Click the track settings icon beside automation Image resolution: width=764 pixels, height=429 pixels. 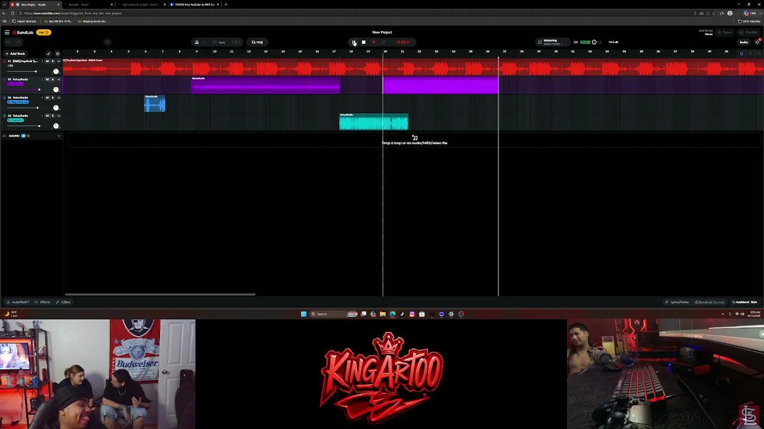click(57, 54)
